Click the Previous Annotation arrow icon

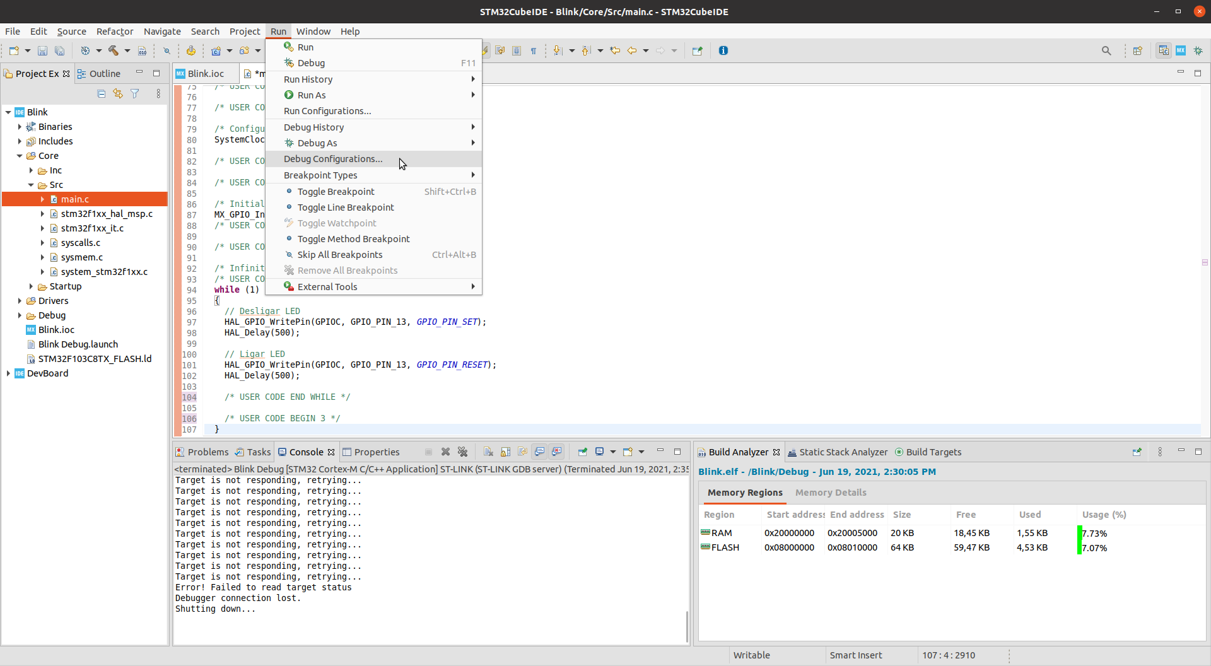[586, 50]
